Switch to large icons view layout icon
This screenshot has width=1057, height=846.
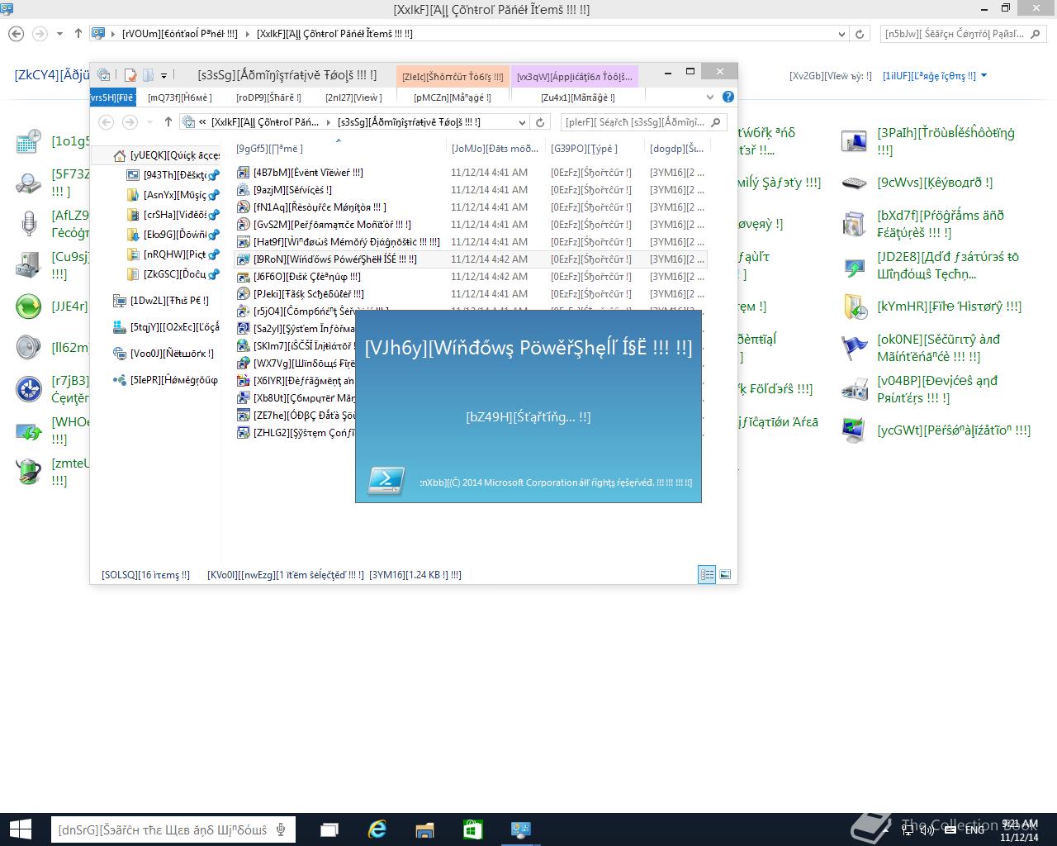[x=725, y=574]
